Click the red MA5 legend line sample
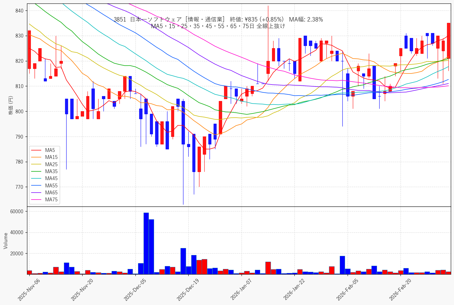 [x=36, y=150]
